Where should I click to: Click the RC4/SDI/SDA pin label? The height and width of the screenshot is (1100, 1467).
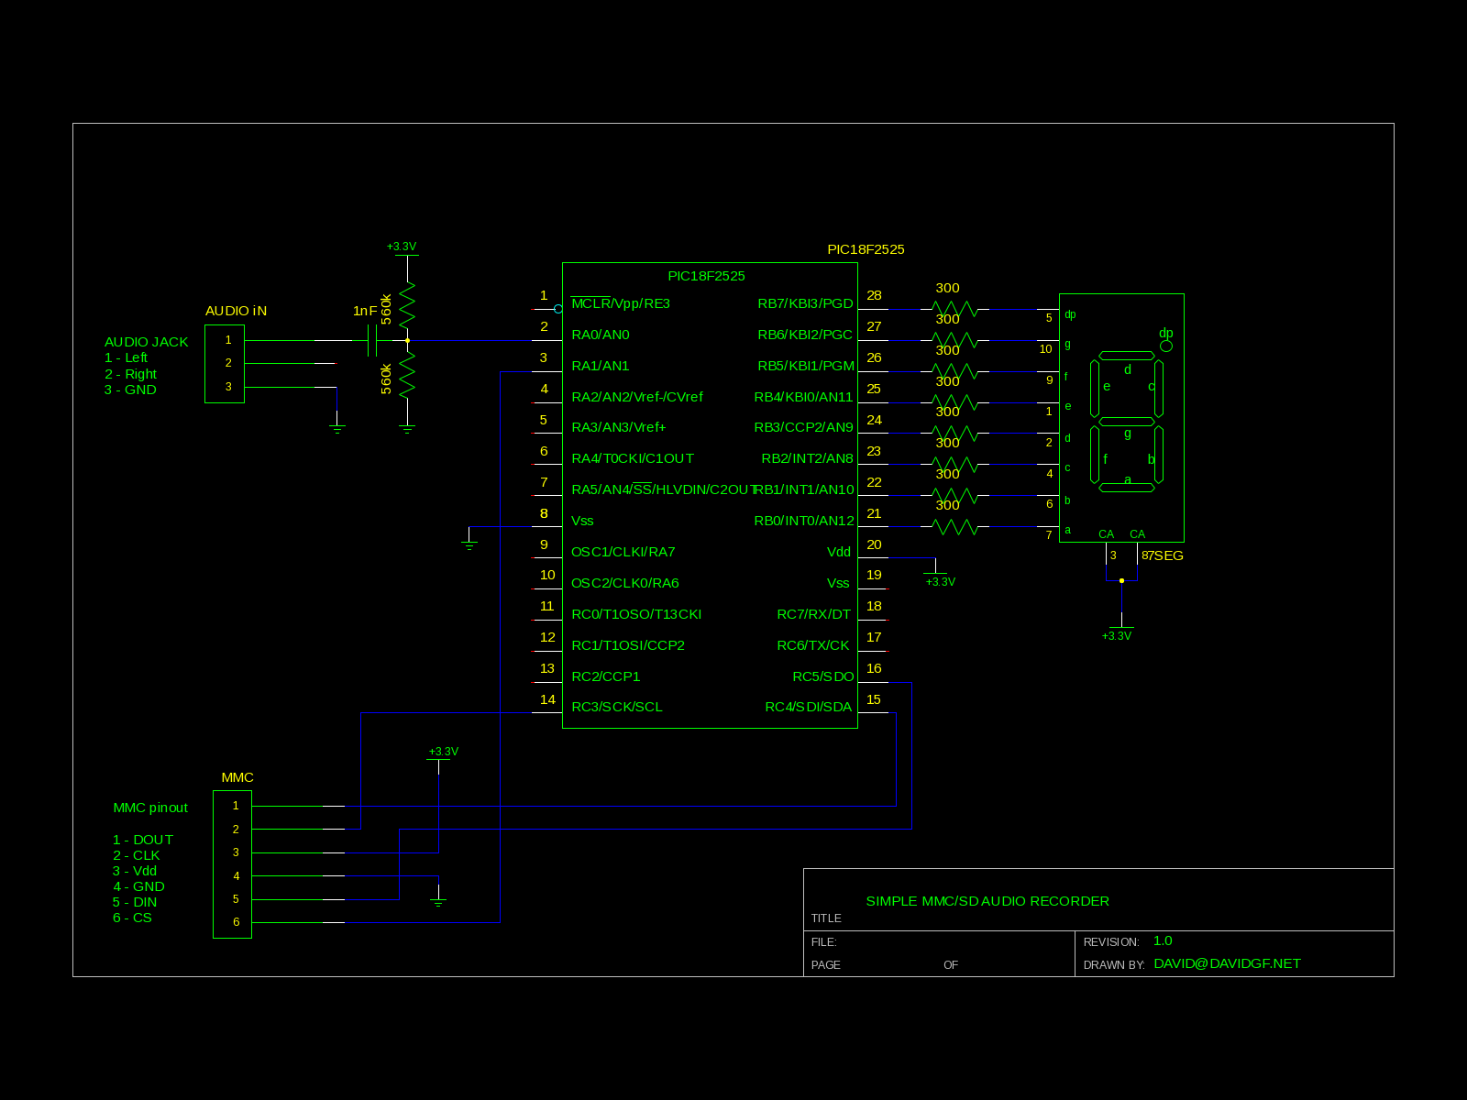809,707
